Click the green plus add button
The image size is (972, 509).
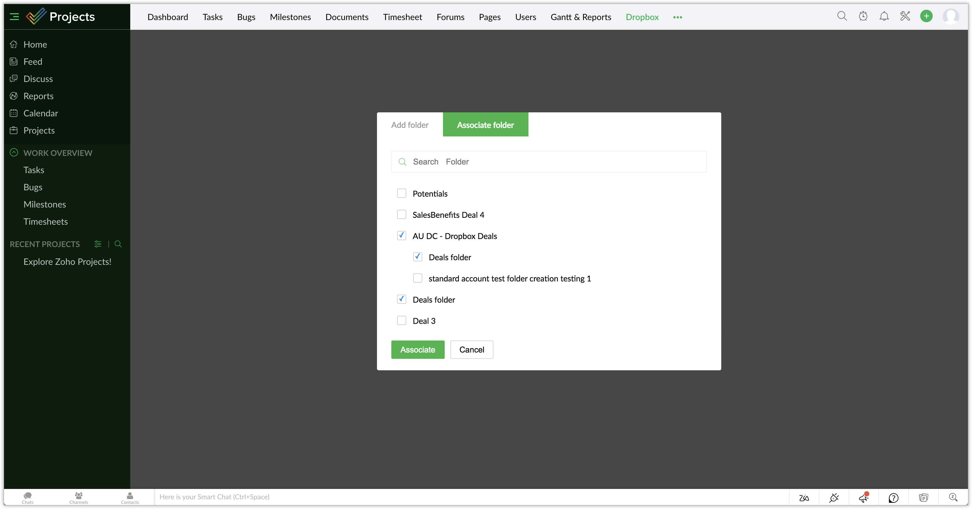[x=926, y=16]
